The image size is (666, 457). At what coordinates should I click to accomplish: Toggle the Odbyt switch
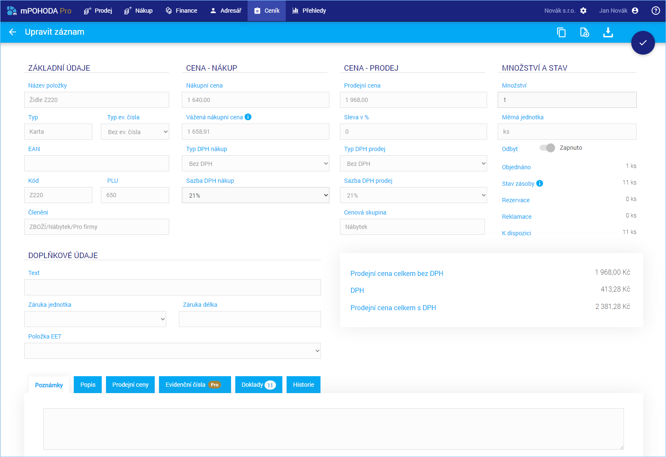pyautogui.click(x=547, y=148)
